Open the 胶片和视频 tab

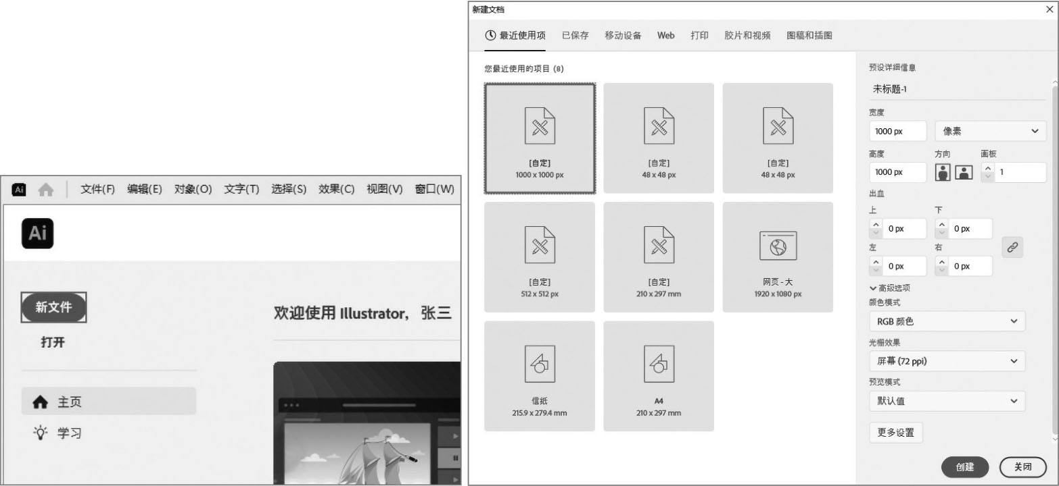[x=747, y=36]
